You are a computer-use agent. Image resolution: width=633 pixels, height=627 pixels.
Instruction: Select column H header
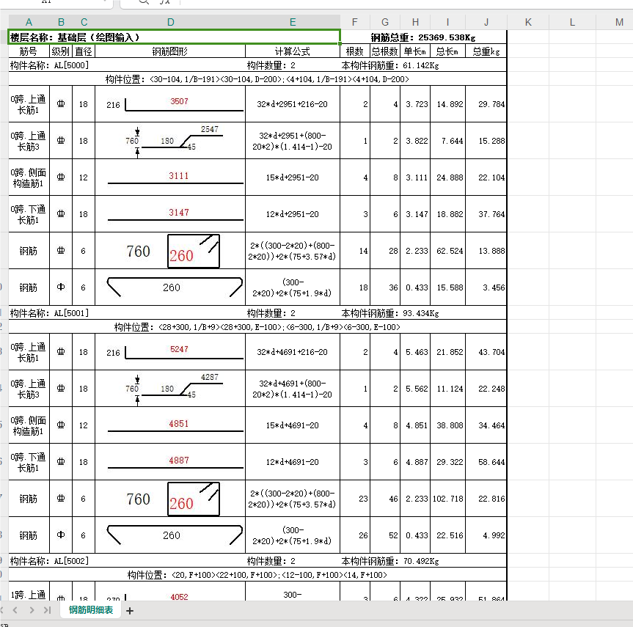(415, 22)
